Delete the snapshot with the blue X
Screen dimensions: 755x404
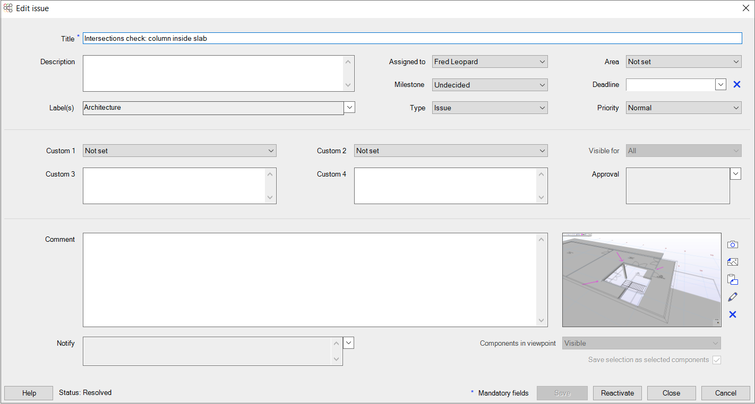pyautogui.click(x=733, y=314)
